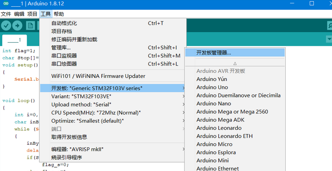Open the Serial Monitor magnifier icon
332x171 pixels.
coord(329,26)
